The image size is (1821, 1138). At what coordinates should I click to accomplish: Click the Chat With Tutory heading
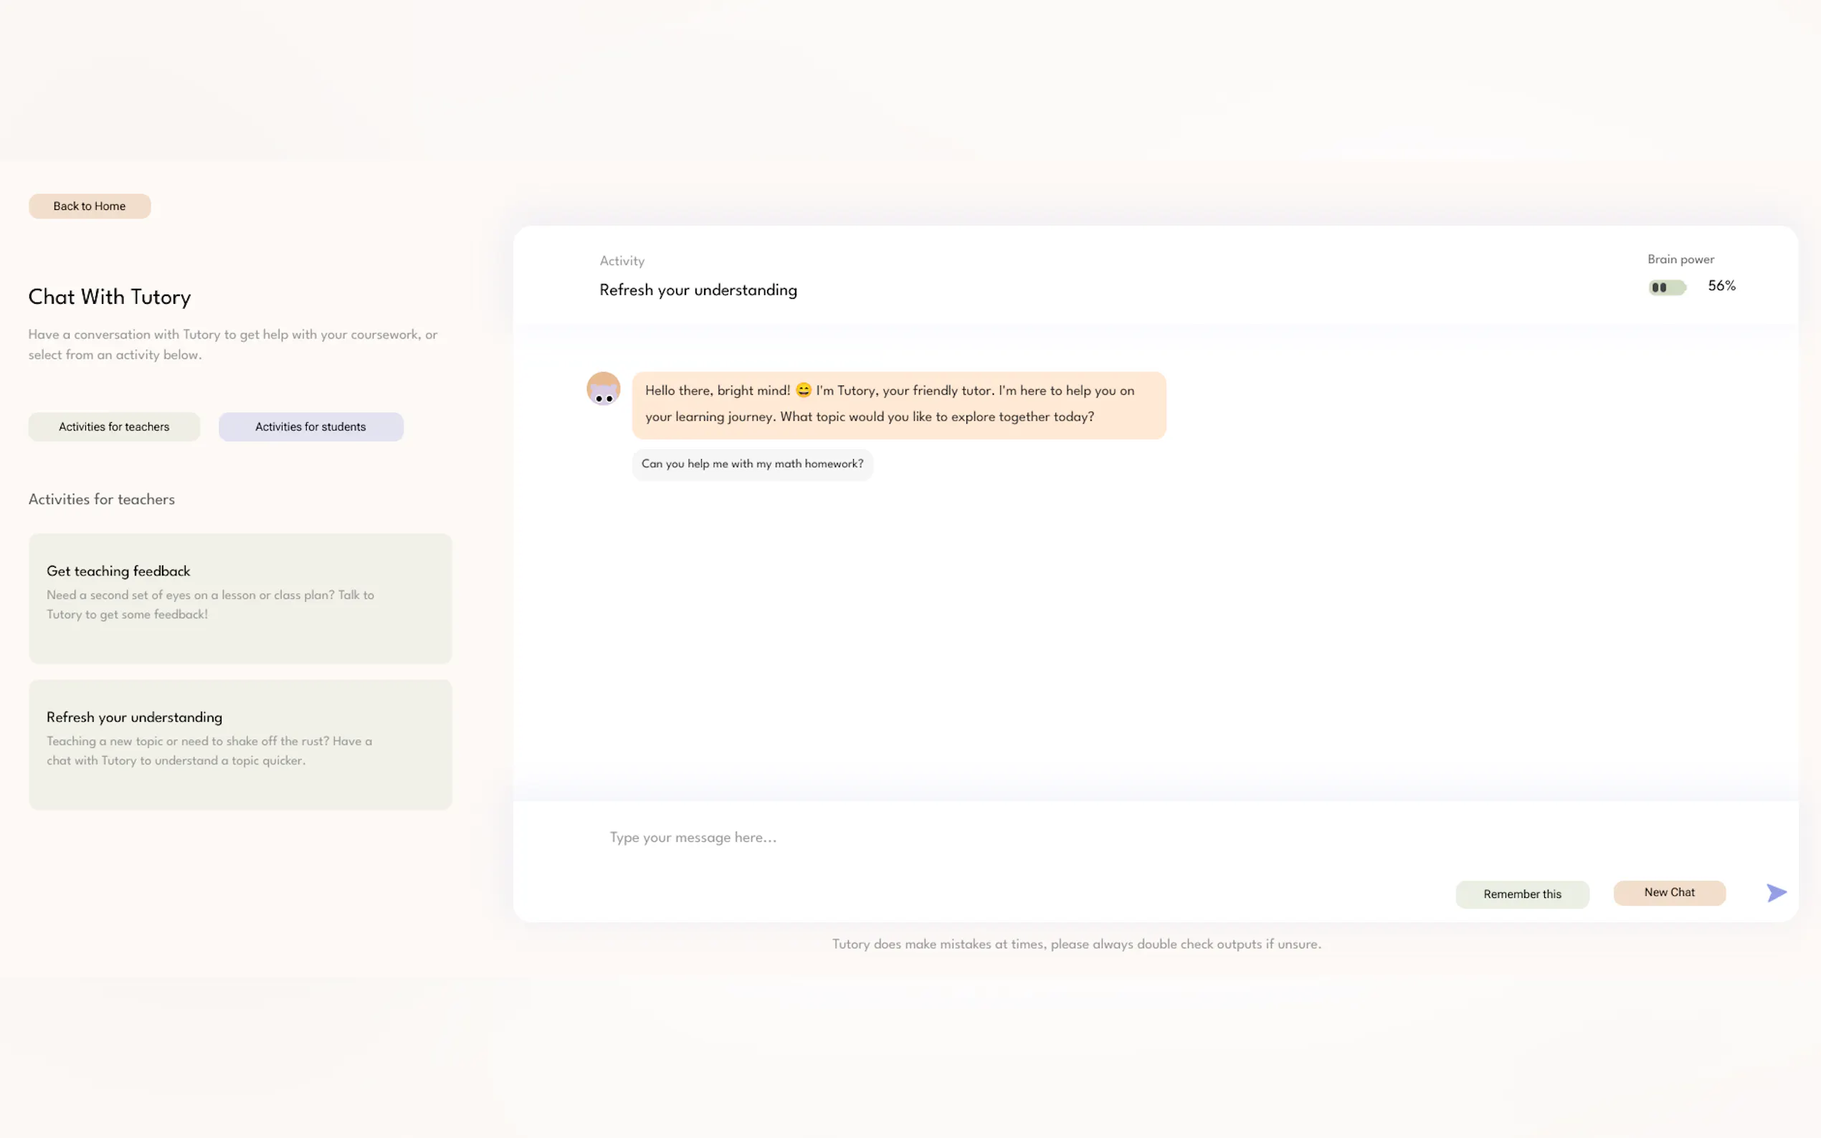(110, 297)
